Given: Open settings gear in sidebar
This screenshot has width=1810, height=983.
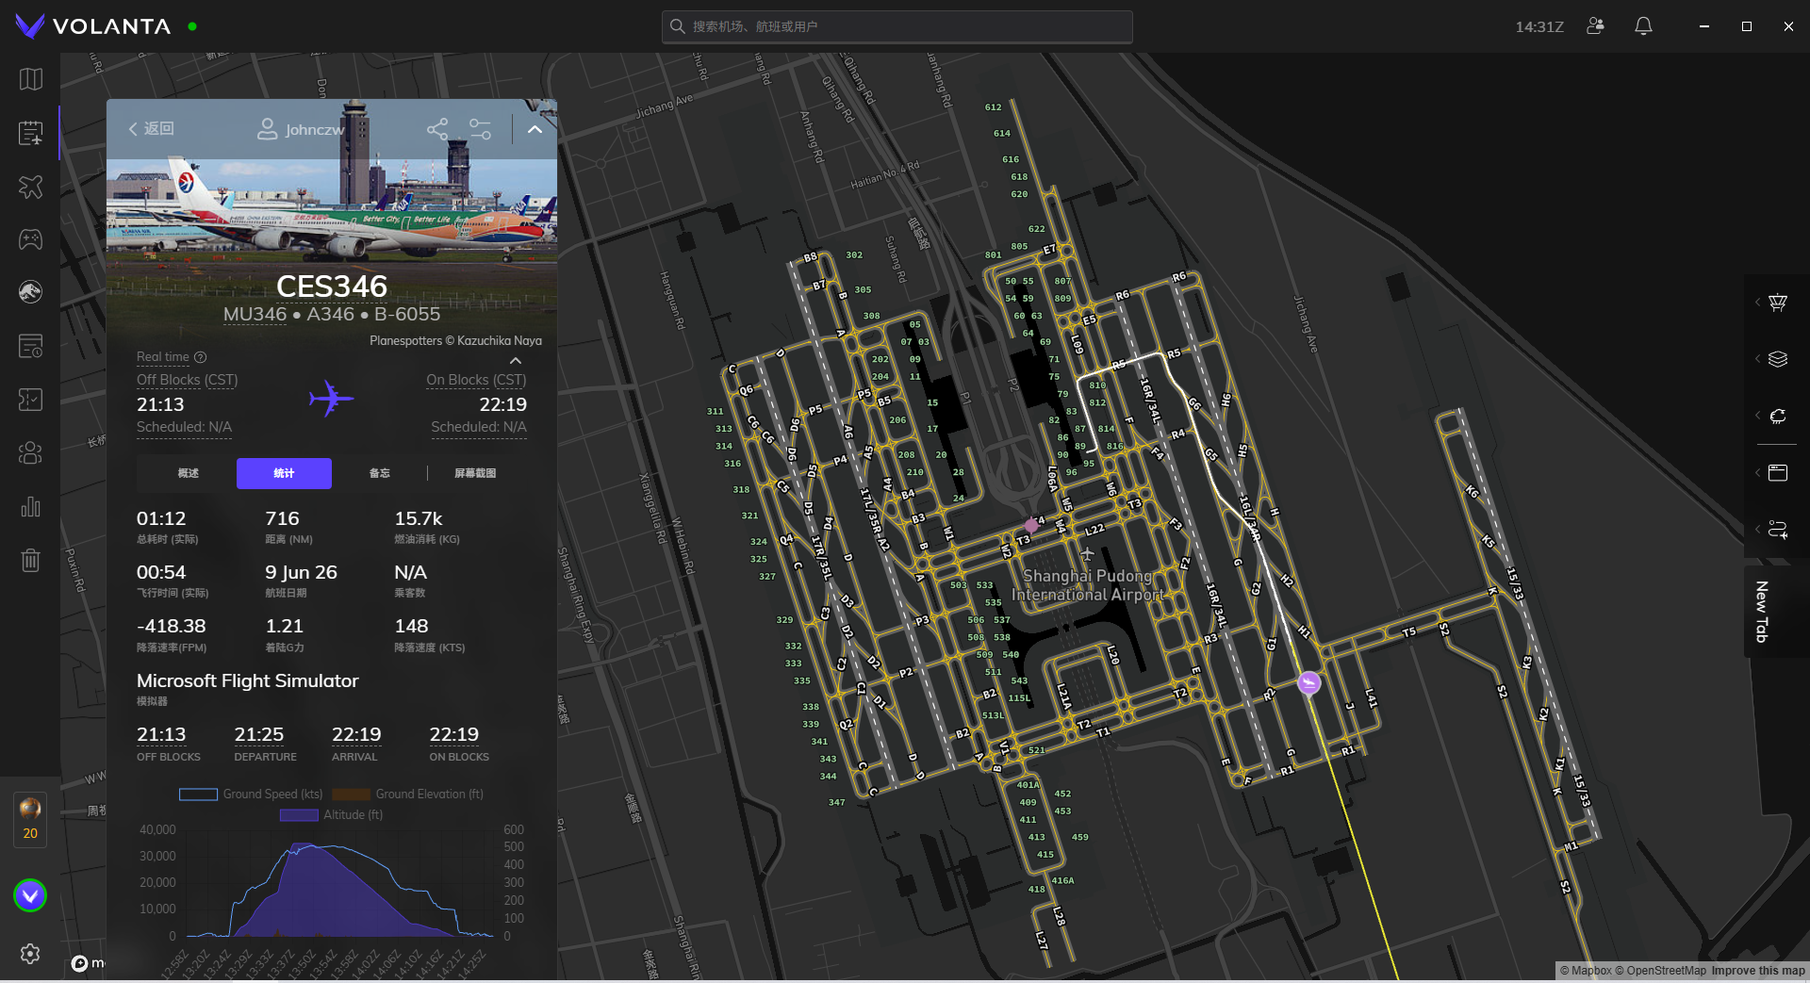Looking at the screenshot, I should pyautogui.click(x=30, y=953).
